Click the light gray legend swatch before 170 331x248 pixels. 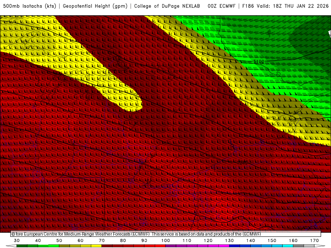tap(309, 246)
